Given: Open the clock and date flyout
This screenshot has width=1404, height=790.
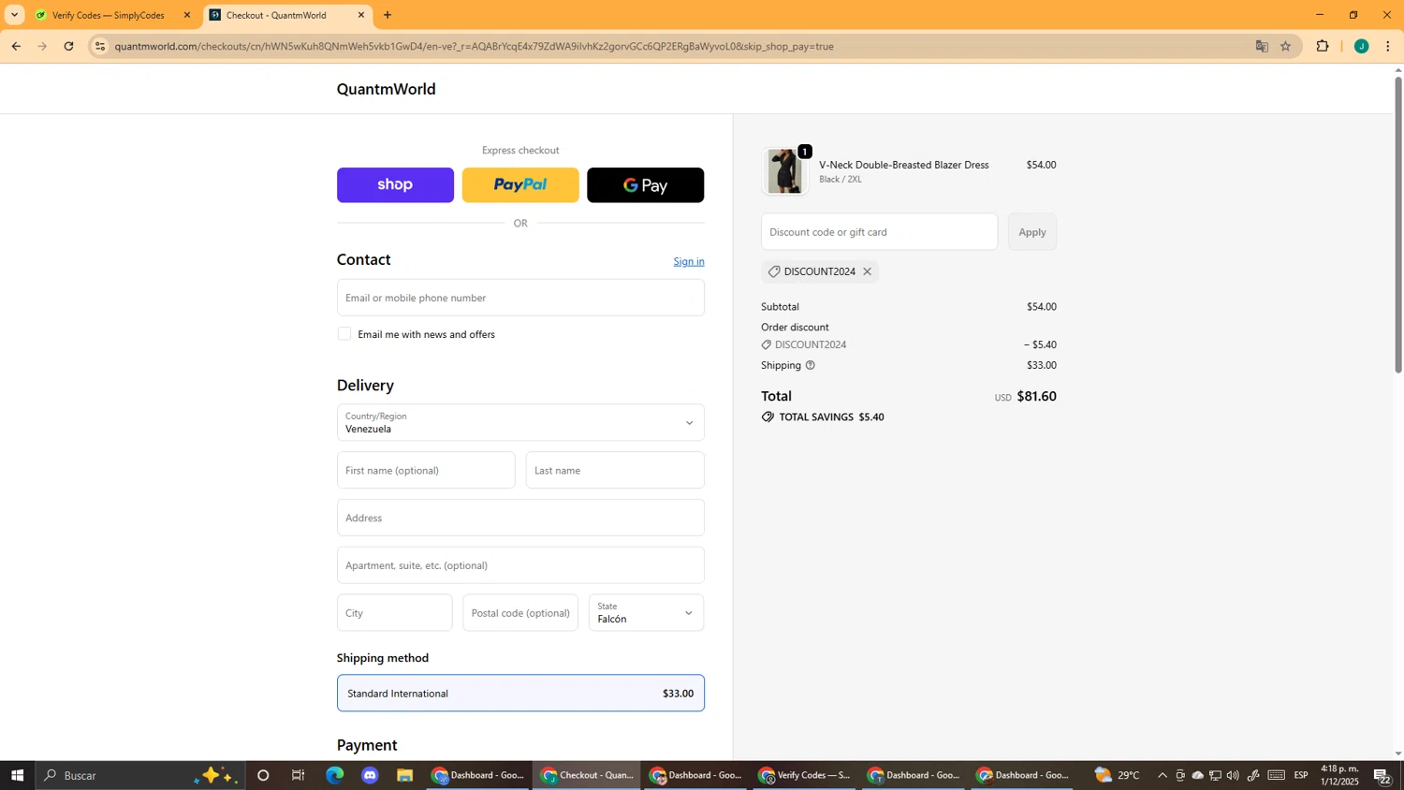Looking at the screenshot, I should point(1339,775).
